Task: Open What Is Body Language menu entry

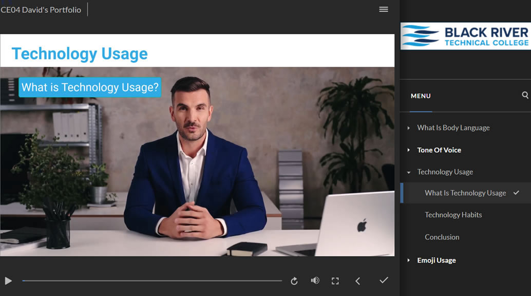Action: (453, 128)
